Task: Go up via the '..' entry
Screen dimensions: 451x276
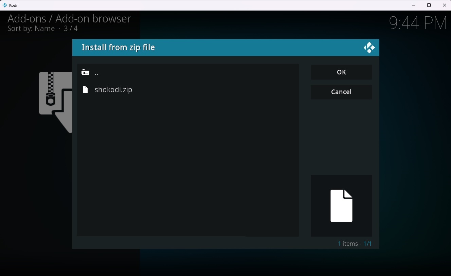Action: click(188, 72)
